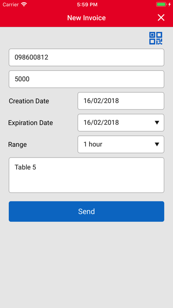Tap the New Invoice title
The width and height of the screenshot is (173, 308).
[86, 18]
